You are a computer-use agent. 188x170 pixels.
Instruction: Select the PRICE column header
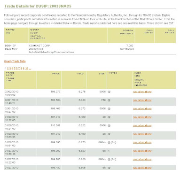(56, 74)
